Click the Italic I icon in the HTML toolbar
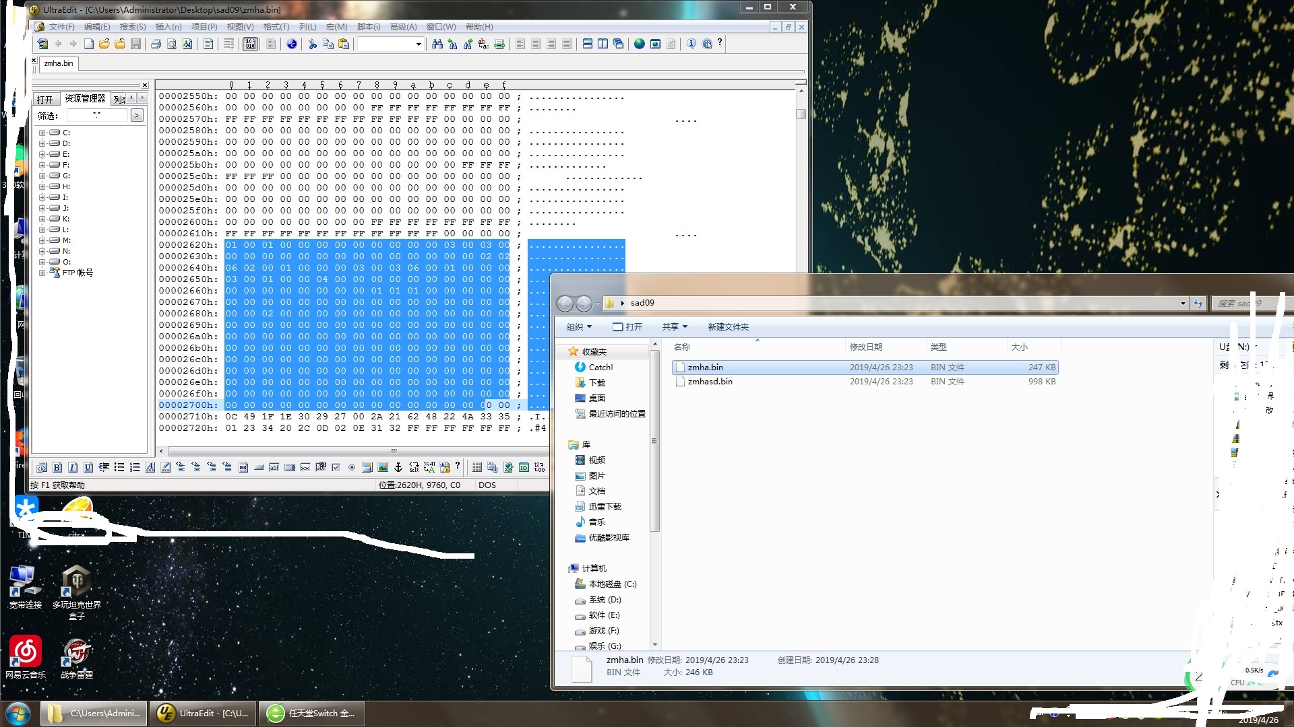Image resolution: width=1294 pixels, height=727 pixels. [x=73, y=467]
